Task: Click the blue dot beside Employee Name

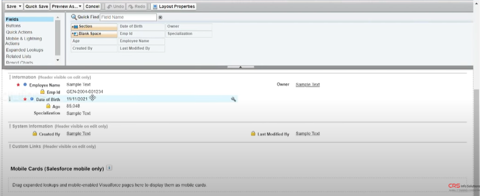Action: (x=25, y=85)
